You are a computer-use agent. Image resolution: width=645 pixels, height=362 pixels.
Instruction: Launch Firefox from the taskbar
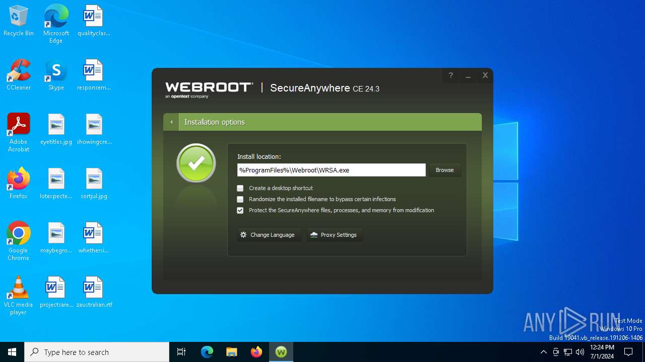tap(256, 352)
